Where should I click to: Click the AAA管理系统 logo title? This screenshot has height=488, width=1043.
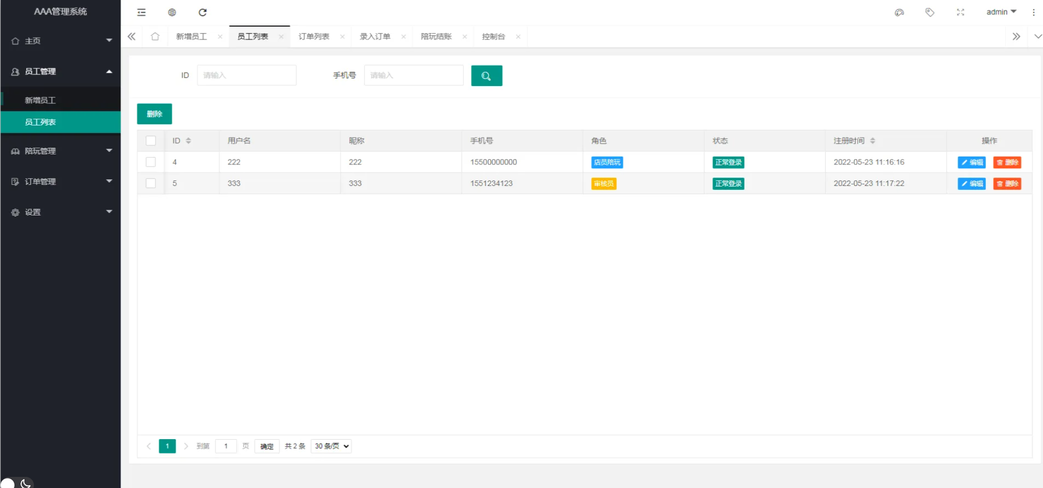pyautogui.click(x=61, y=12)
